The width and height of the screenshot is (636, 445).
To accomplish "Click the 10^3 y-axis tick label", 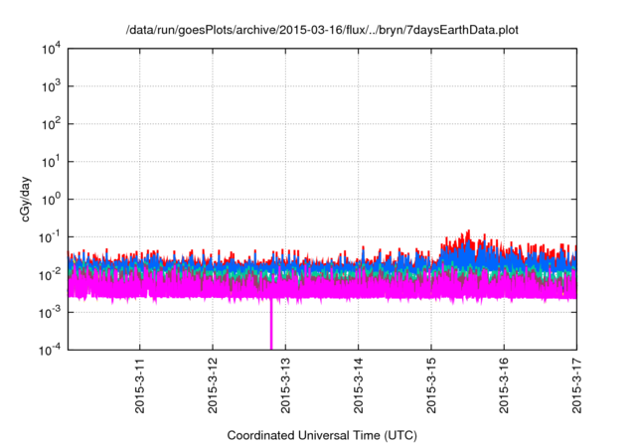I will point(51,86).
